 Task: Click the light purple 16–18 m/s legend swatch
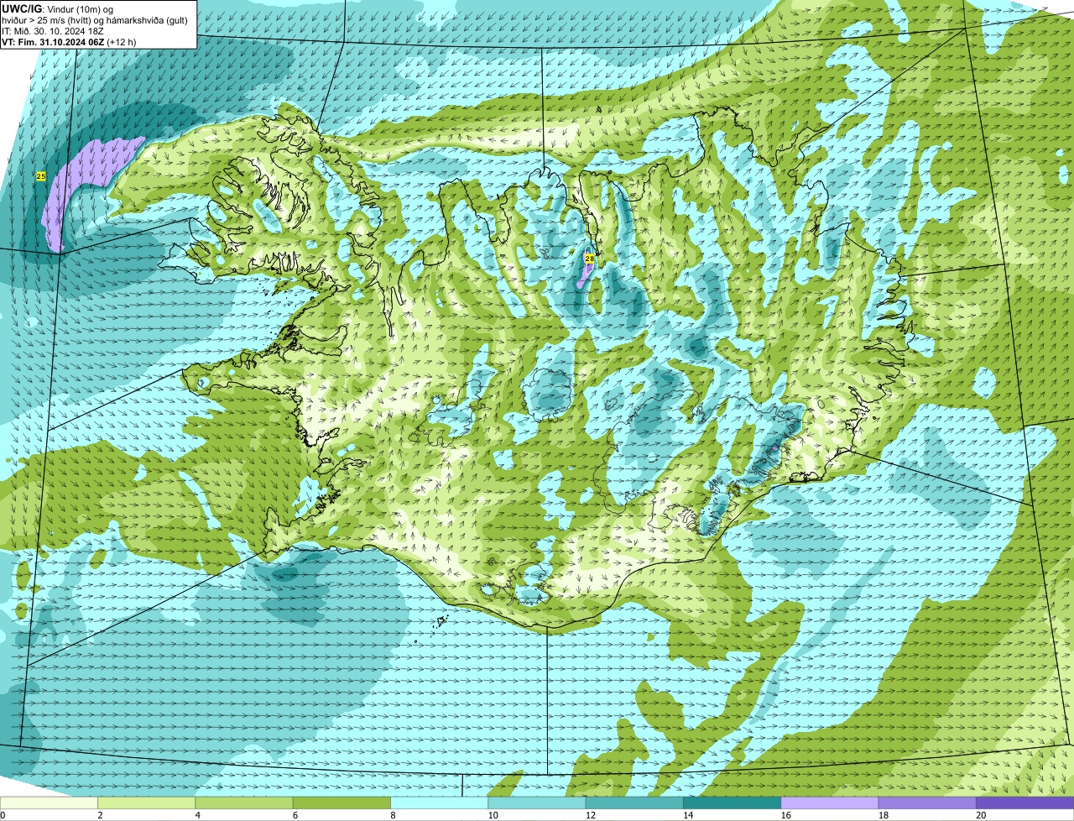(x=830, y=803)
